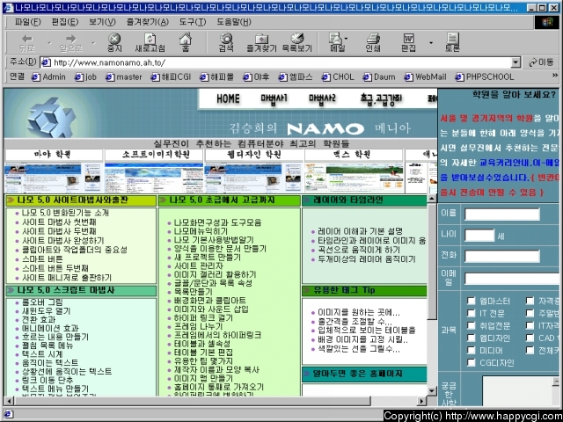Open the Back button history dropdown arrow

tap(49, 43)
